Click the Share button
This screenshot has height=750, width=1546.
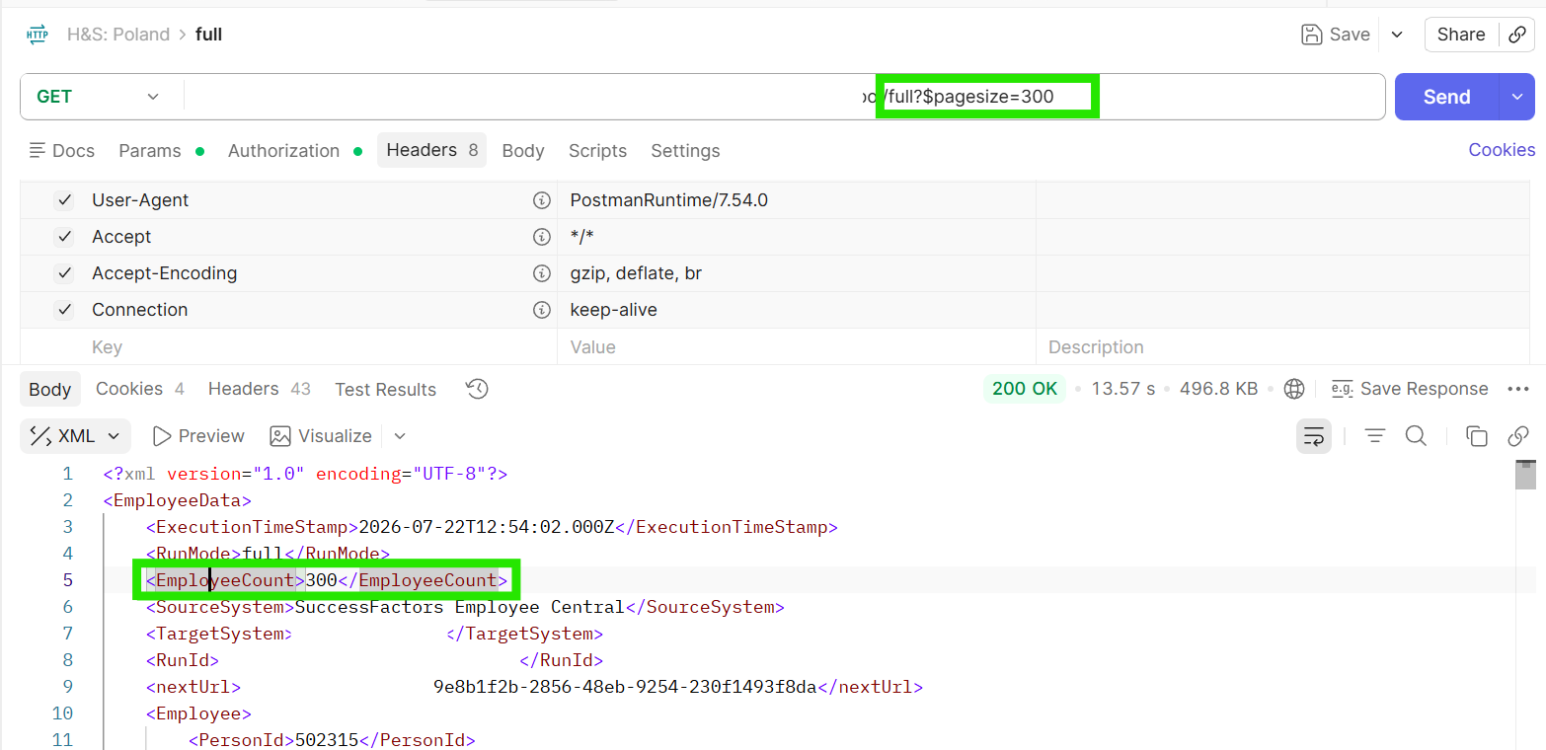1461,35
